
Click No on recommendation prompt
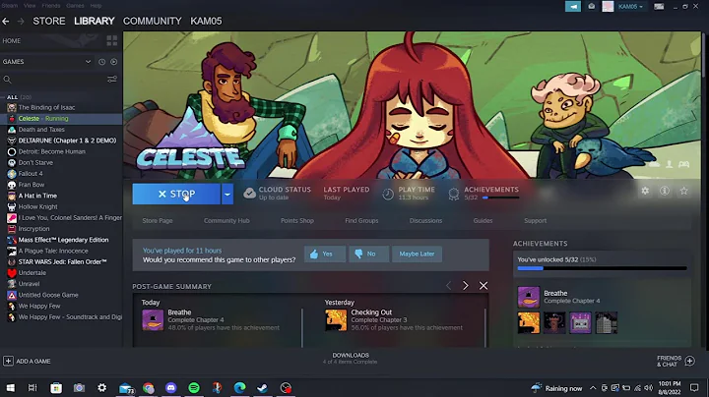(x=368, y=254)
